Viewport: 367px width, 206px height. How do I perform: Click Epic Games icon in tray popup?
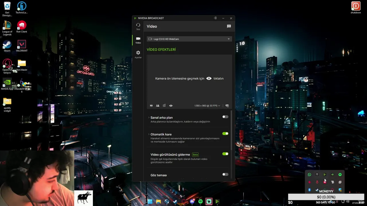coord(317,175)
